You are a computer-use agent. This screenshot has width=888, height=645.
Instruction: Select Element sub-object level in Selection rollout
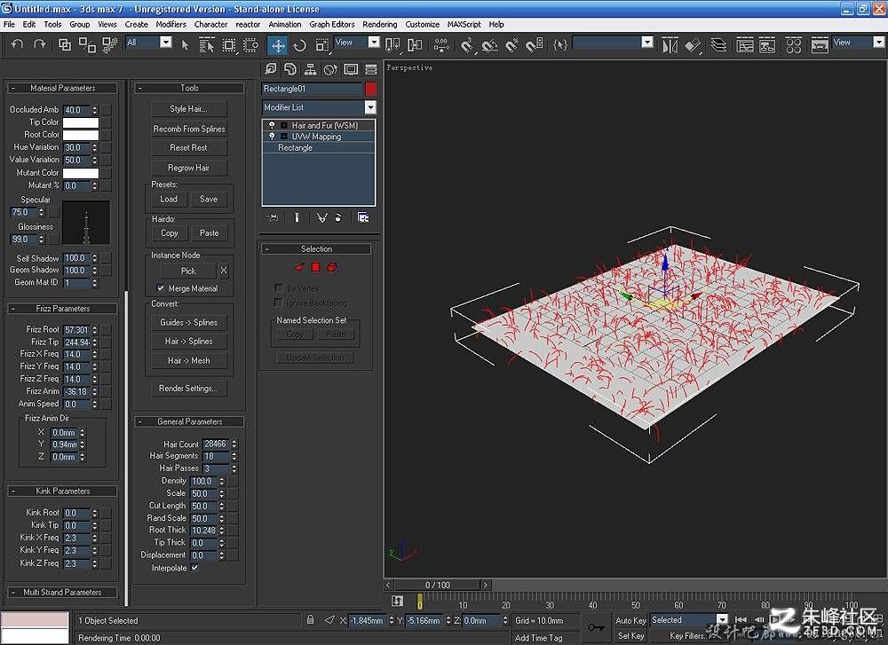(332, 267)
